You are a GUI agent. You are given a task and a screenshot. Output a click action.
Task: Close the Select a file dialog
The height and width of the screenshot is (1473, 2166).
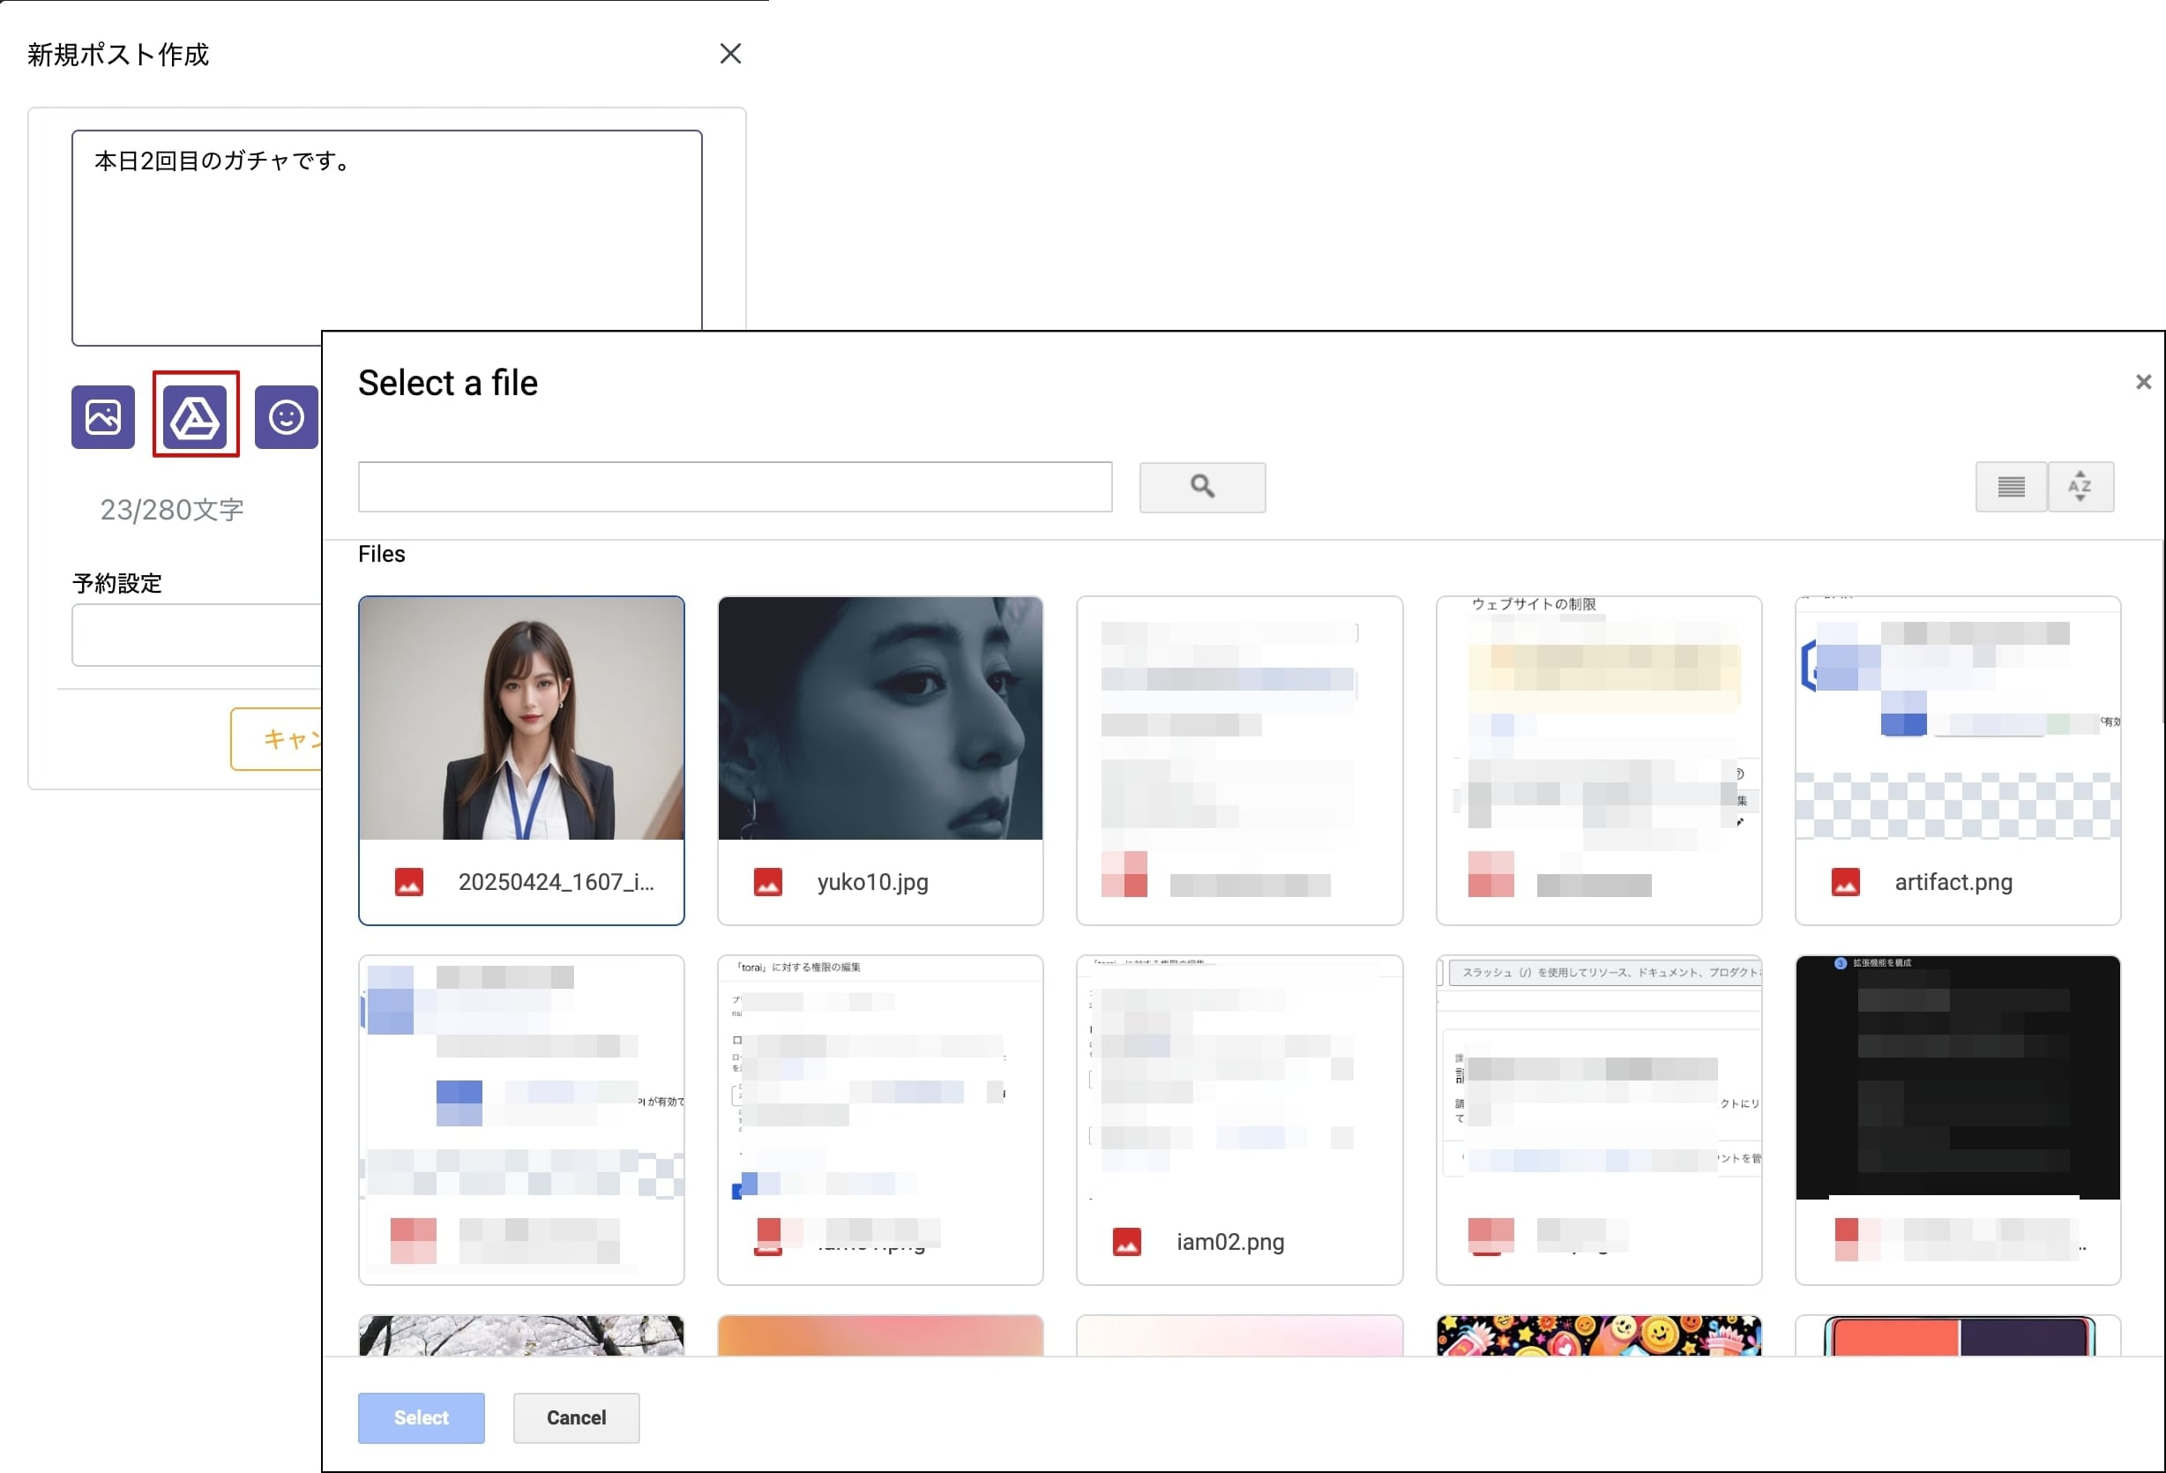coord(2143,382)
